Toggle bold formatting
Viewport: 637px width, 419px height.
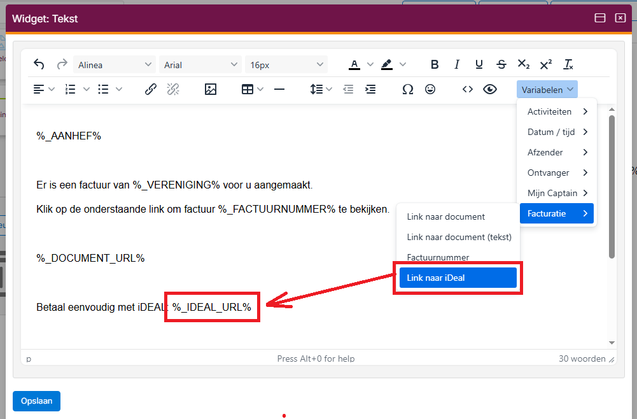pos(435,64)
